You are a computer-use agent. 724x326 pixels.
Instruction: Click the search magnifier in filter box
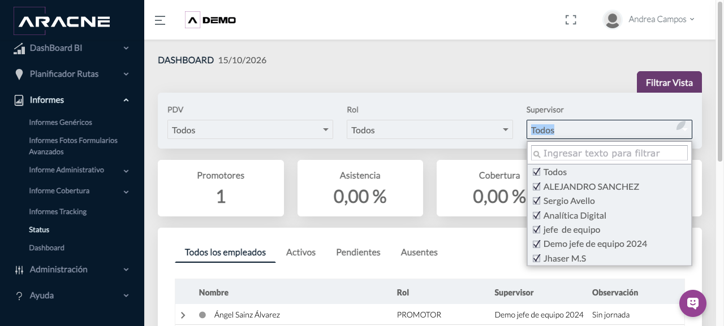coord(537,154)
